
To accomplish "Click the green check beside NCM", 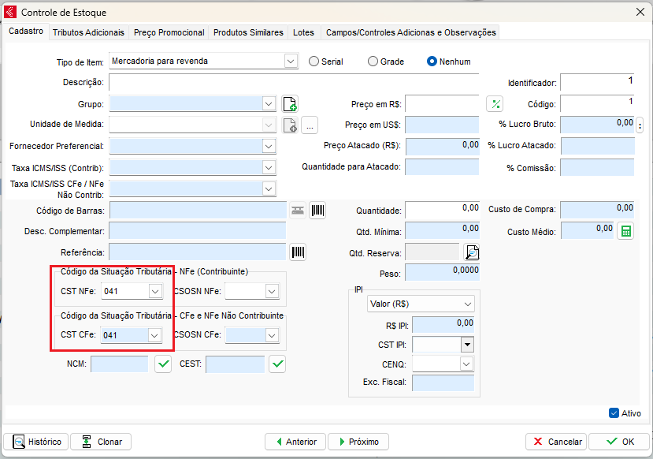I will (x=163, y=364).
